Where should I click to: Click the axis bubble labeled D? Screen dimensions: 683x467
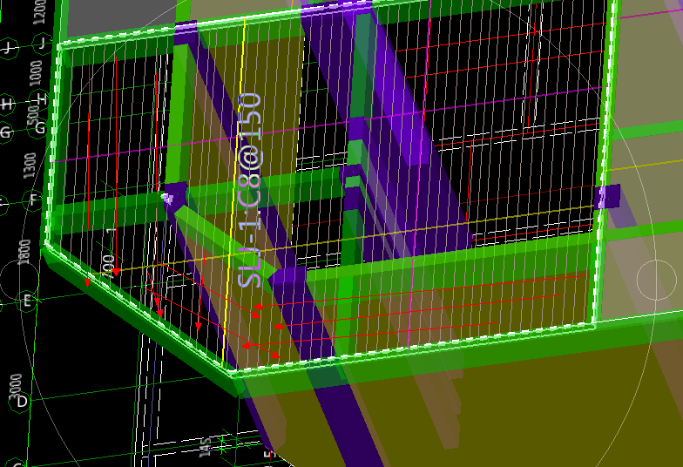[21, 401]
